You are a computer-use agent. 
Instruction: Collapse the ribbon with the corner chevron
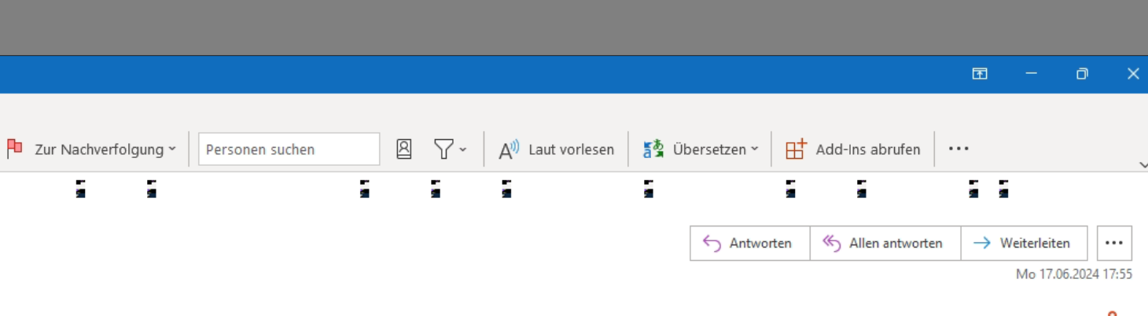(x=1142, y=165)
